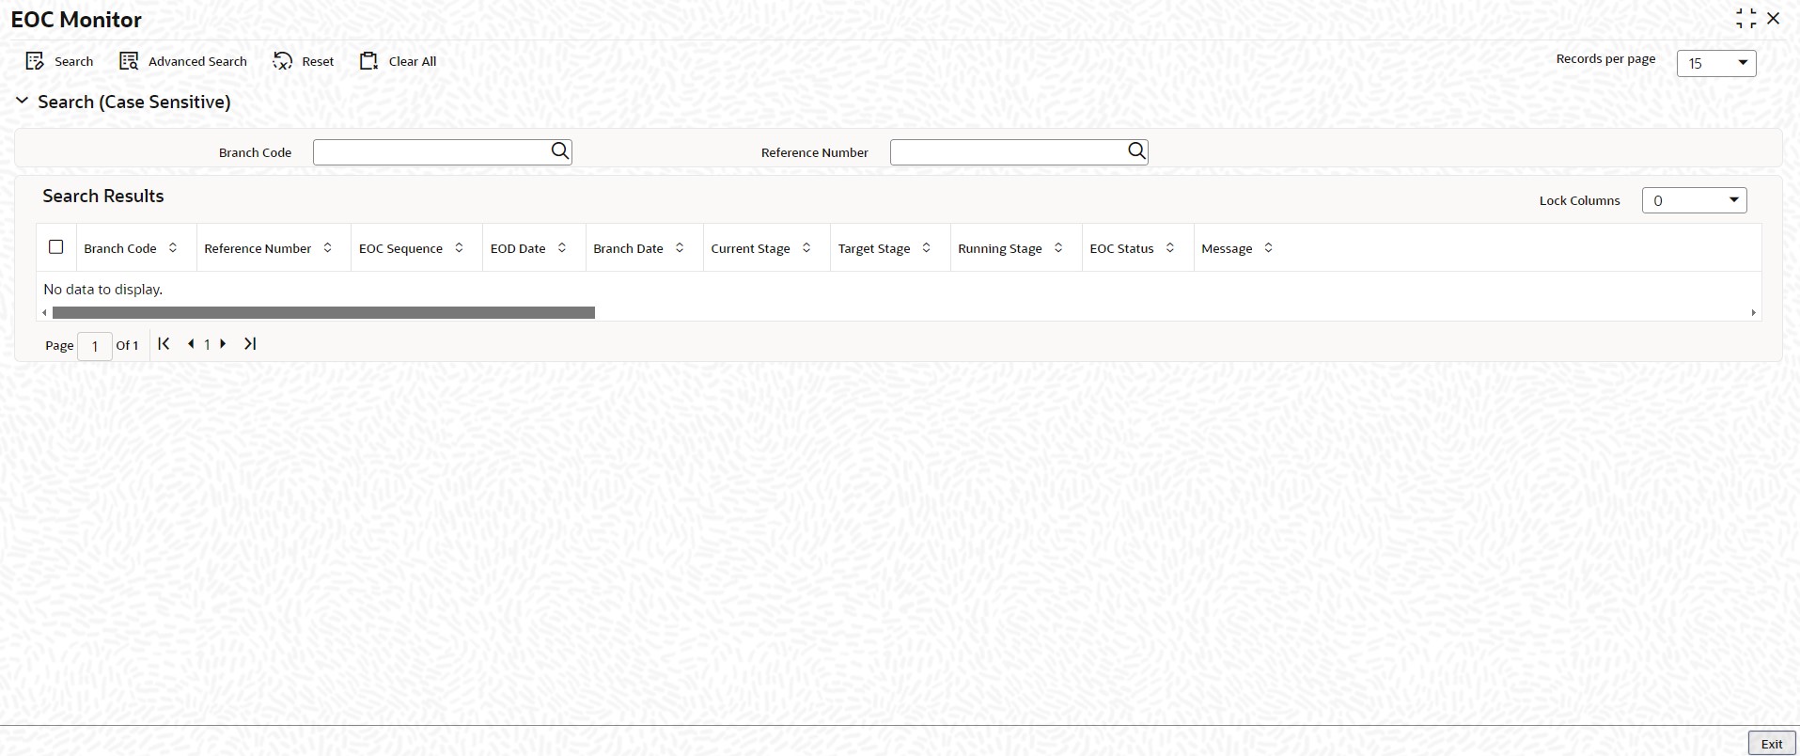This screenshot has height=756, width=1800.
Task: Sort by Reference Number column arrows
Action: pos(327,248)
